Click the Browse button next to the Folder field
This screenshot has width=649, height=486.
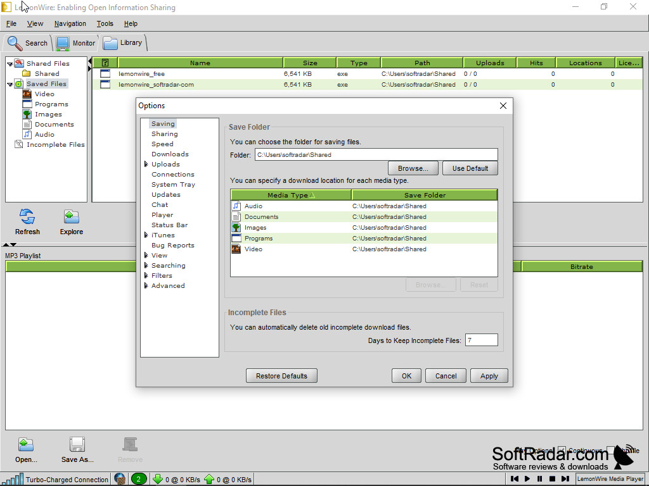(x=413, y=168)
